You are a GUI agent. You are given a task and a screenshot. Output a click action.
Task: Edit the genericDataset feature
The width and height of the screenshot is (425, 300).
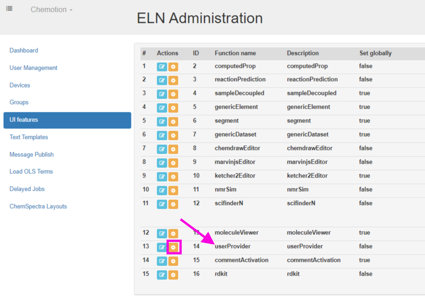162,135
